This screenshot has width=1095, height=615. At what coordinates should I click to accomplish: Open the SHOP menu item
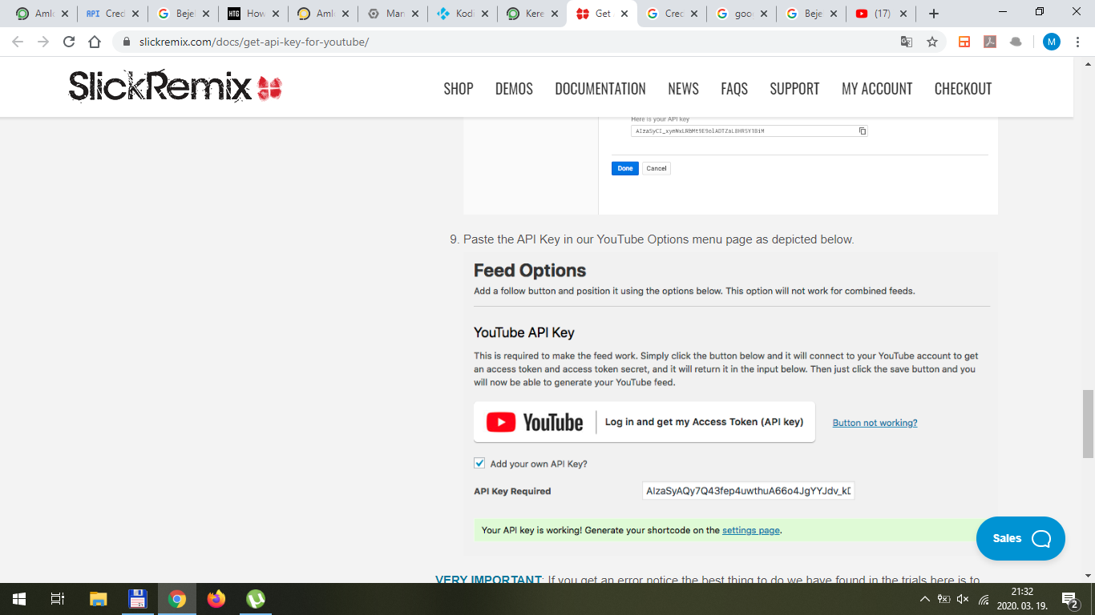click(x=459, y=89)
